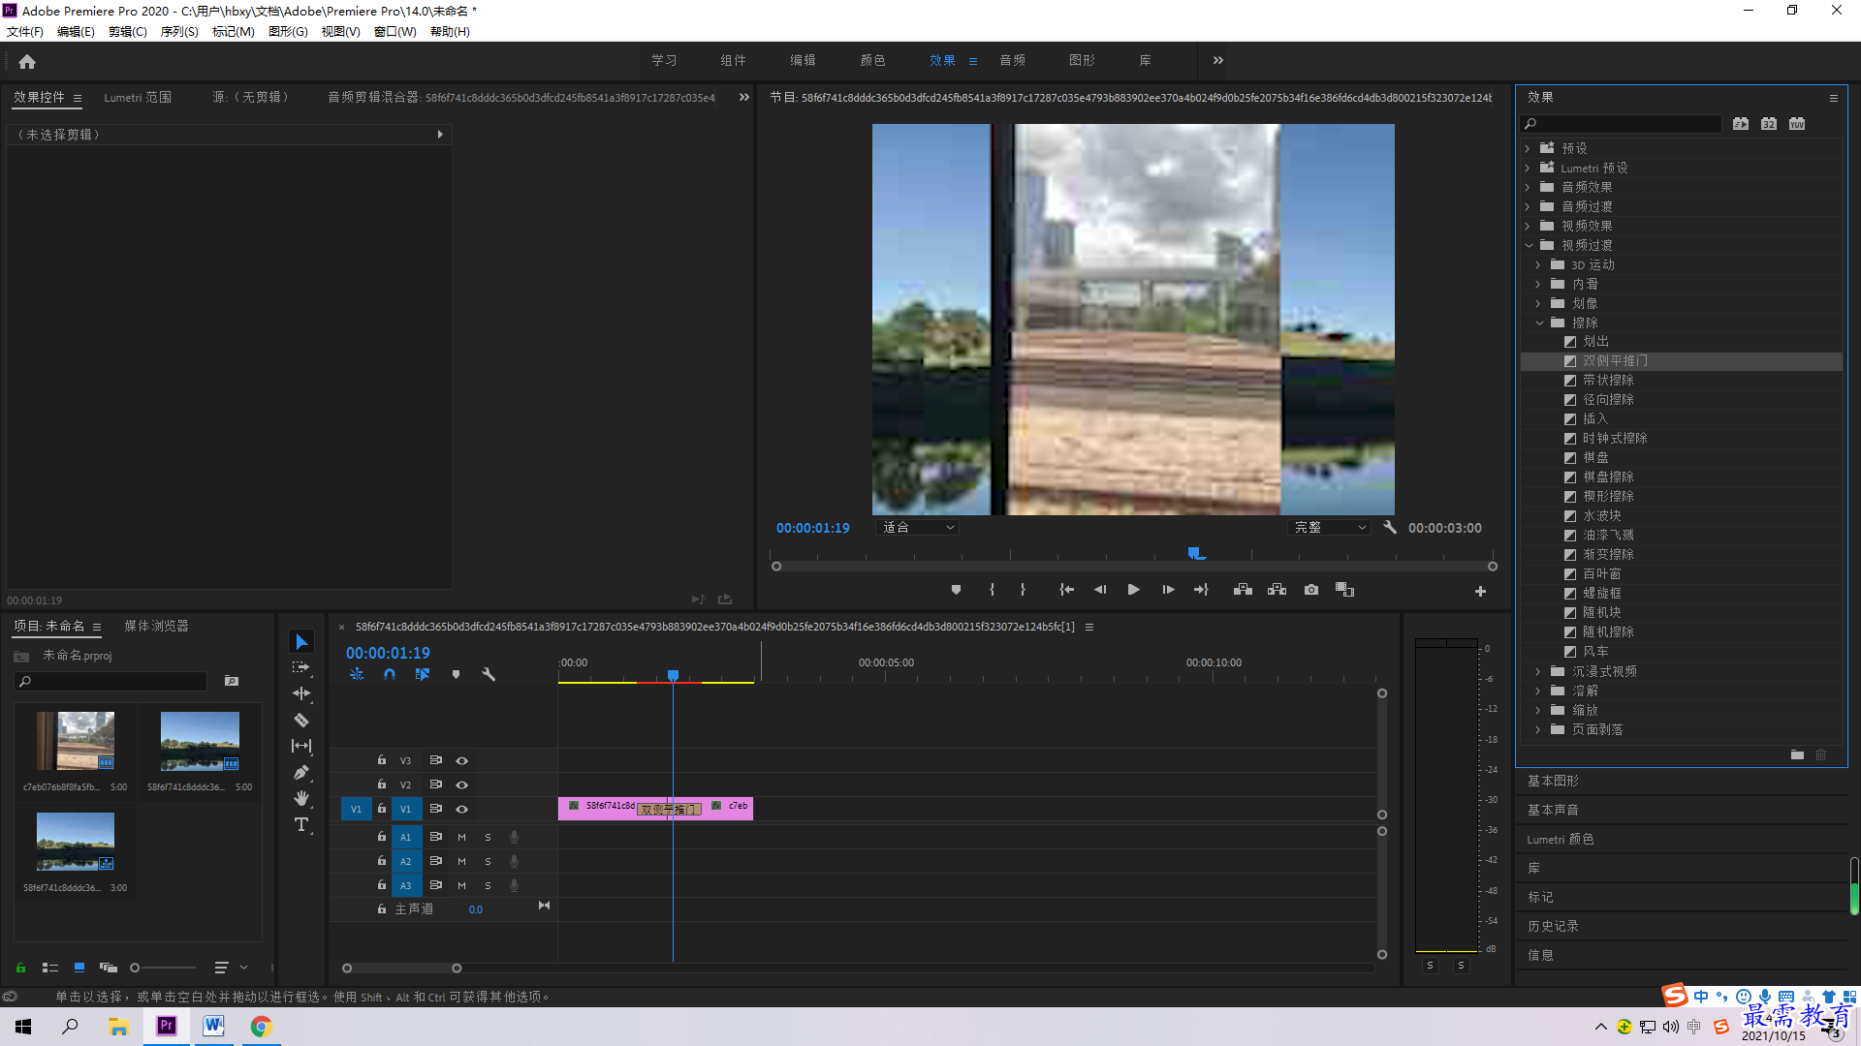Open 文件(F) menu
Screen dimensions: 1861x1046
[x=25, y=31]
